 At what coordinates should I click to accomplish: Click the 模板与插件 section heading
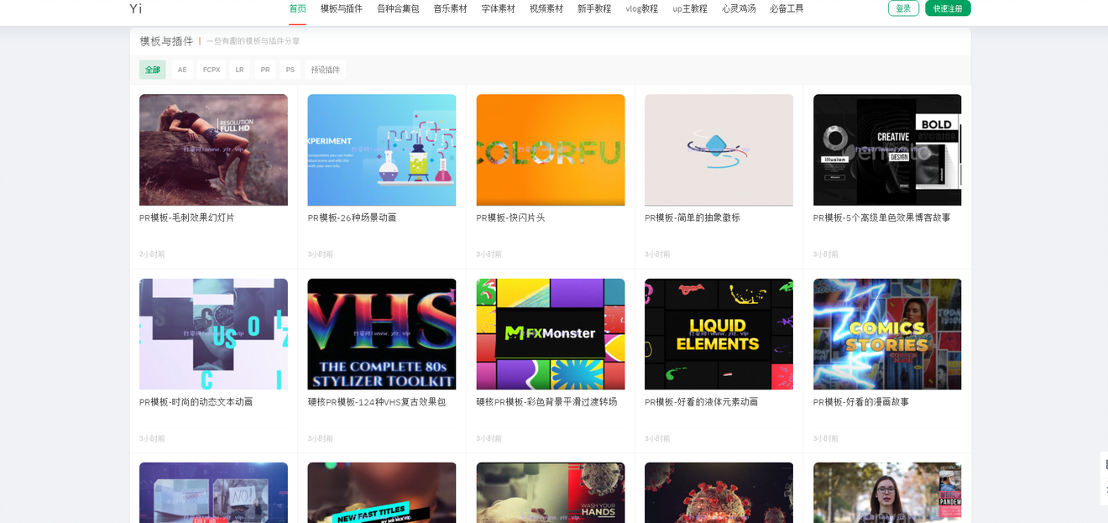coord(166,41)
